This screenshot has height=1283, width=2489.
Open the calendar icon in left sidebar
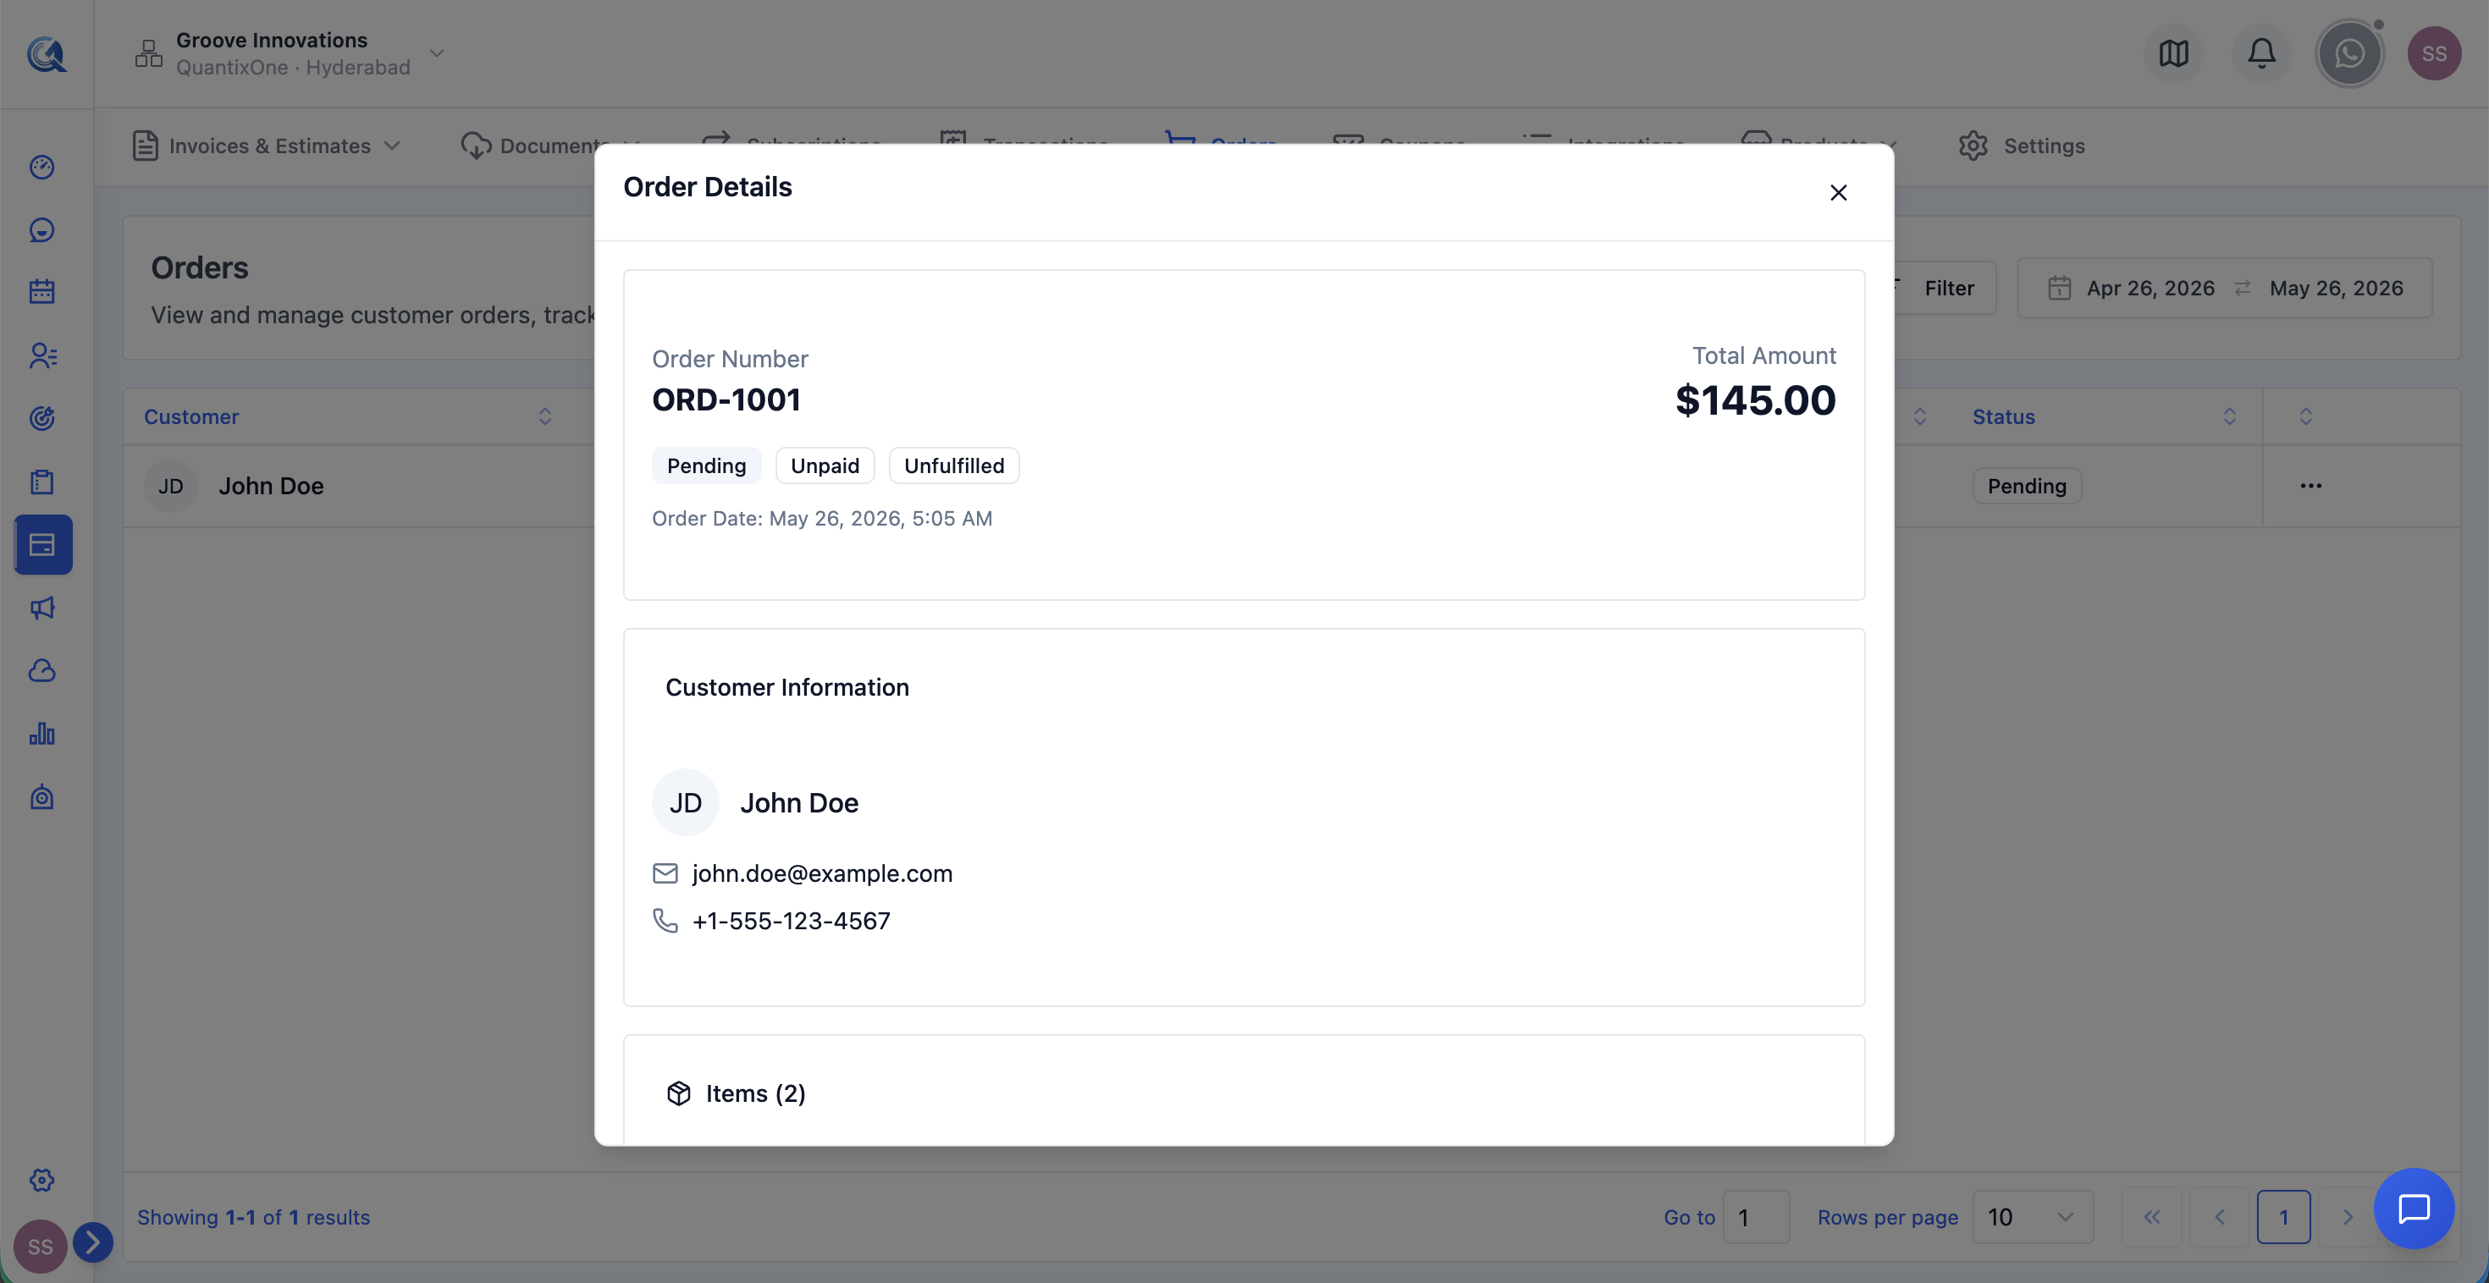(x=41, y=292)
